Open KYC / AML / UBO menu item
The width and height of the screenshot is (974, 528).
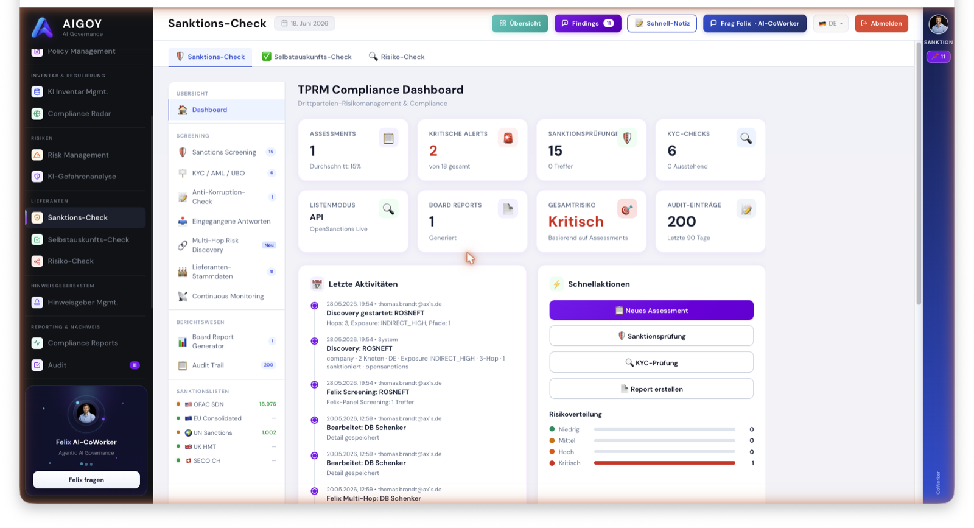point(226,174)
